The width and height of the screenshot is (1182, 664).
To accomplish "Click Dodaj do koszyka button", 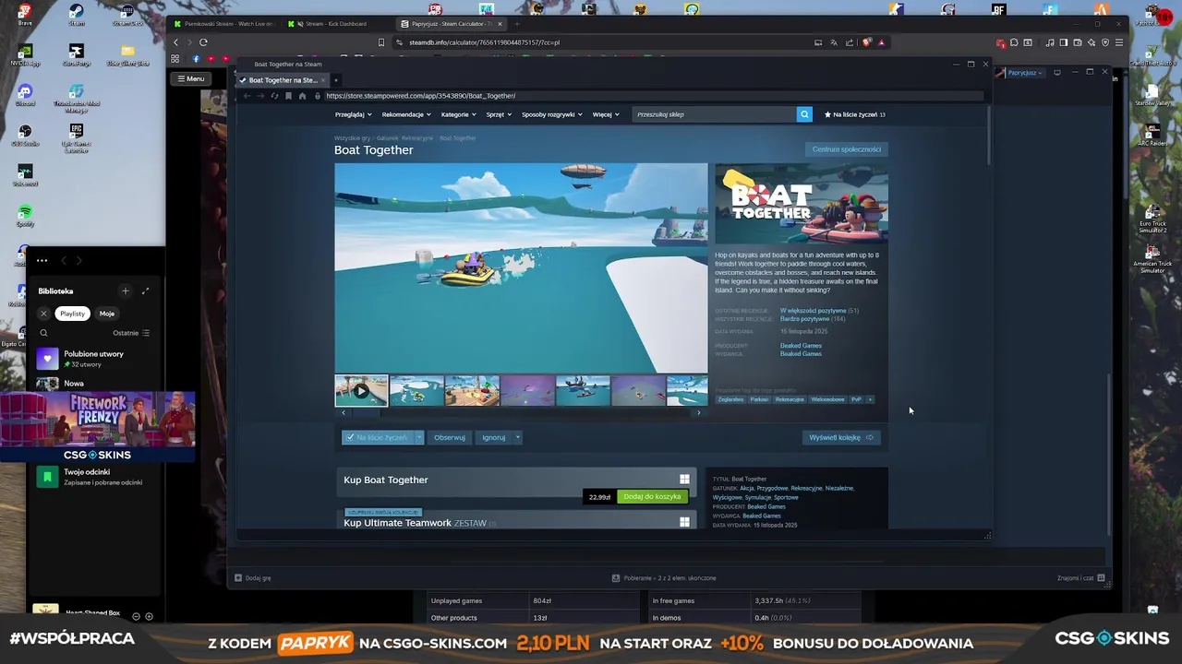I will point(652,496).
